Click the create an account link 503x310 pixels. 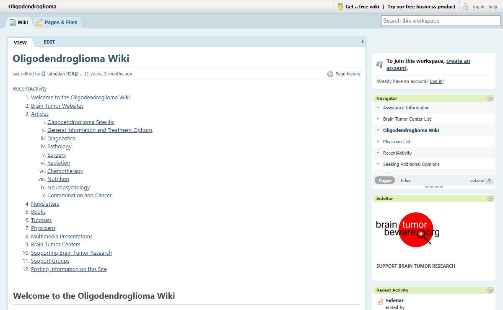coord(458,61)
